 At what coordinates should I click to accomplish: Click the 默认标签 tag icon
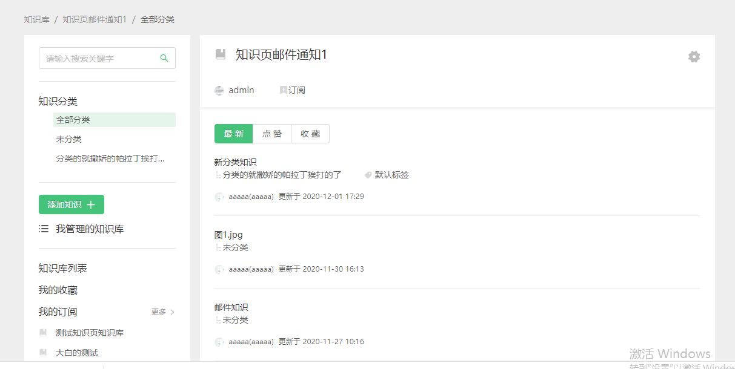(368, 175)
